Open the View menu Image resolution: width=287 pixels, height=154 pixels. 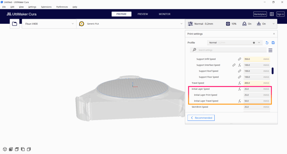(x=21, y=7)
